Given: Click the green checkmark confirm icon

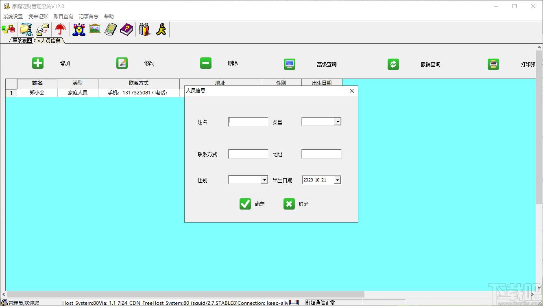Looking at the screenshot, I should coord(245,204).
